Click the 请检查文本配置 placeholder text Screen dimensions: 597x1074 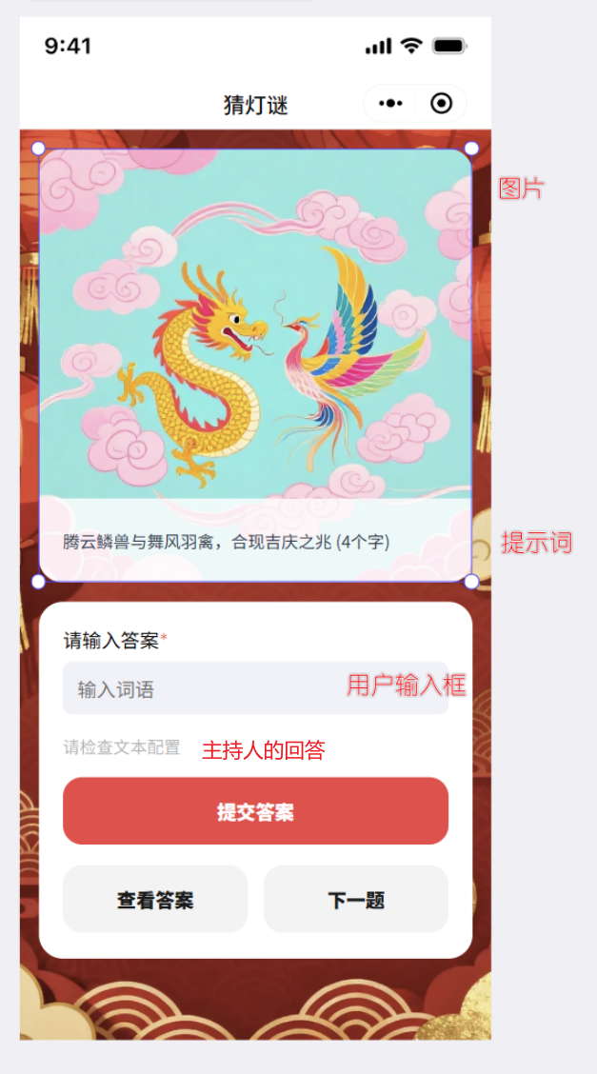point(122,747)
